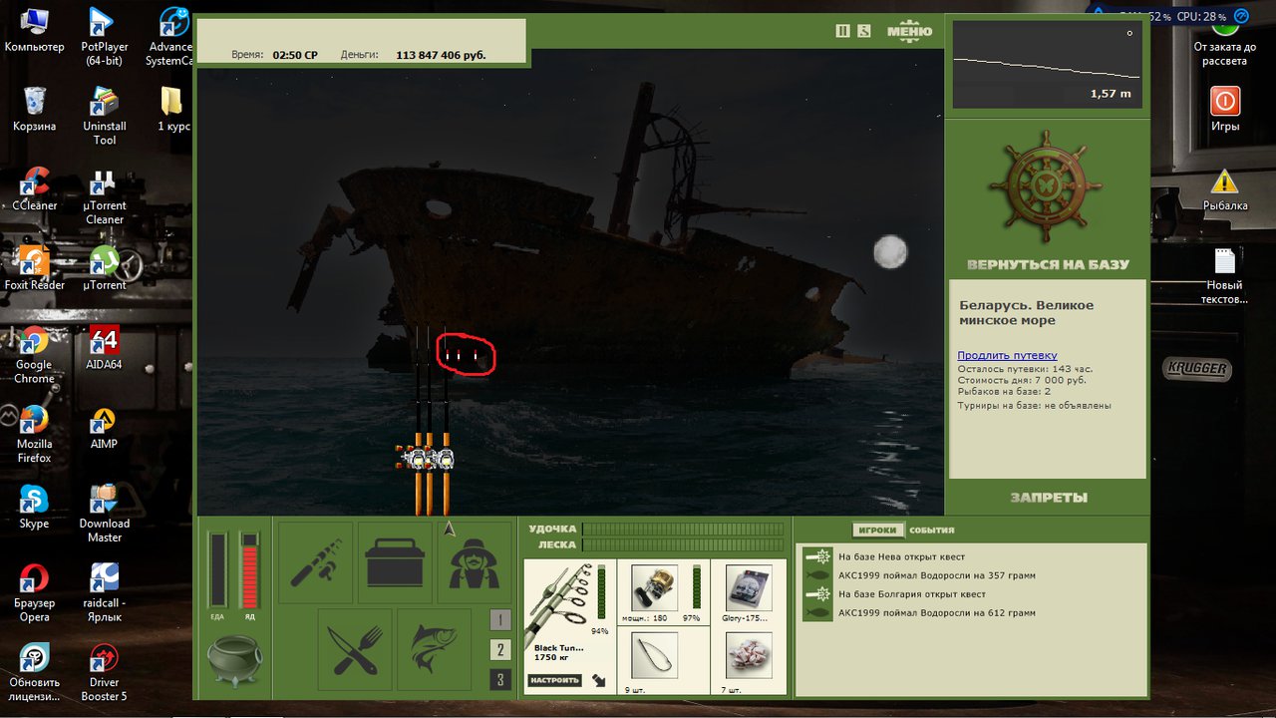Click the ЕДА food level gauge
The image size is (1276, 718).
click(218, 570)
